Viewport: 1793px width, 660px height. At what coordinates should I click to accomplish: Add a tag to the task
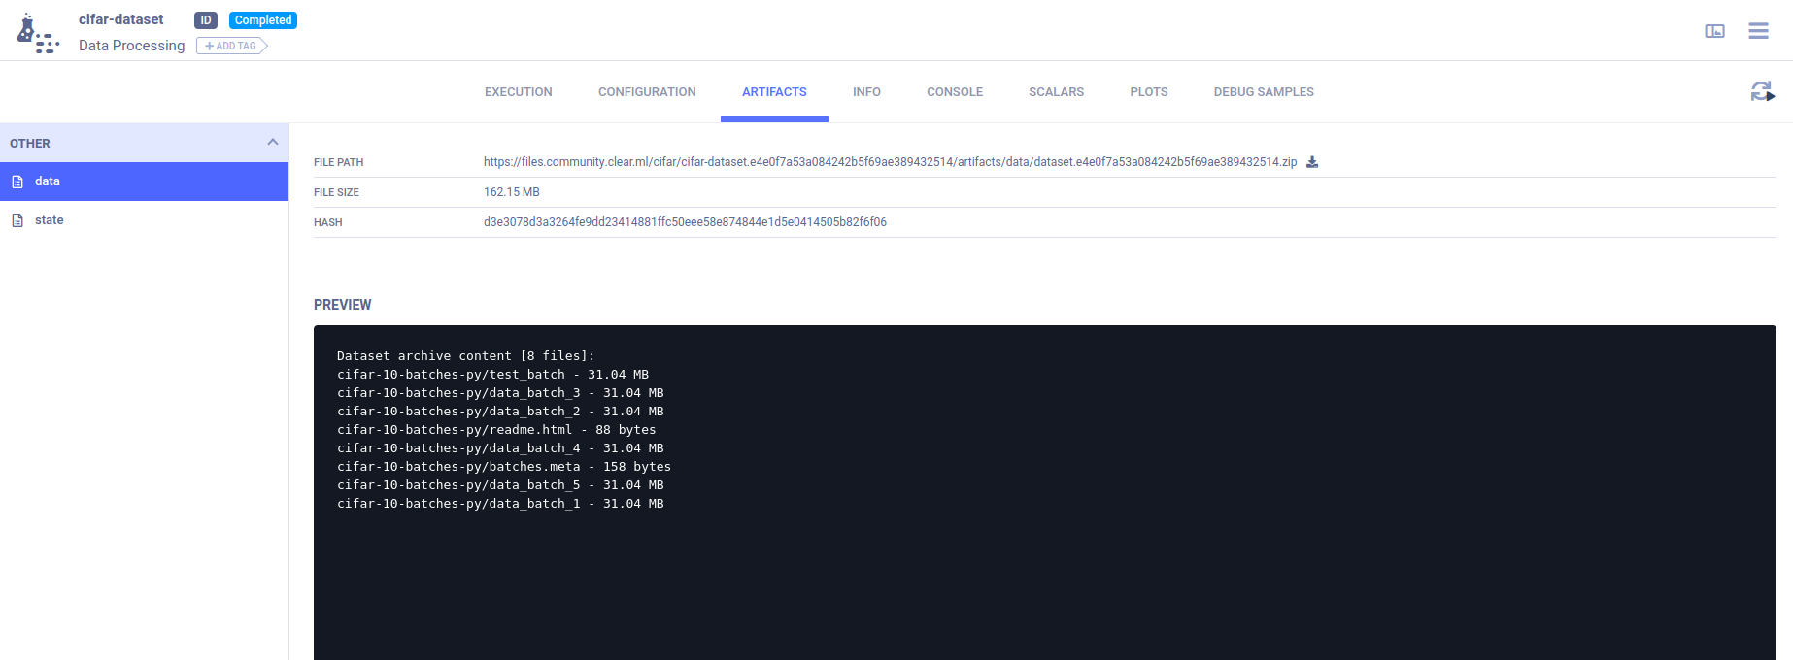coord(231,46)
